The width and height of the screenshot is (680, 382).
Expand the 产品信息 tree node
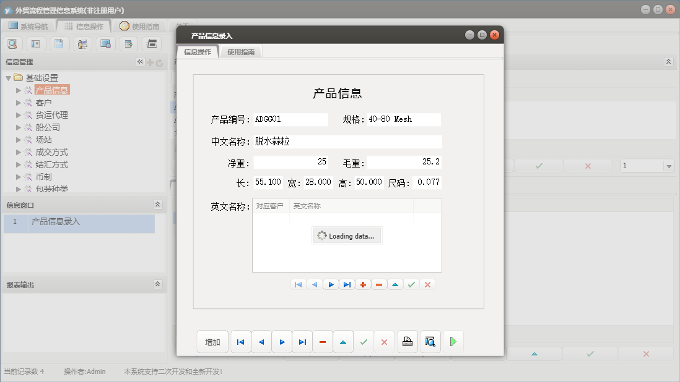coord(17,90)
